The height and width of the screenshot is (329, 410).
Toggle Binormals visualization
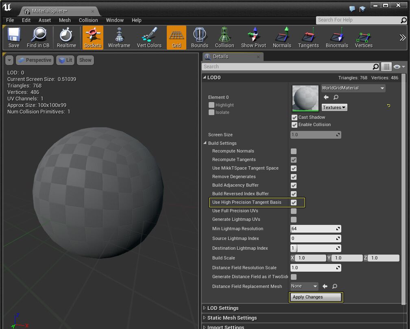[337, 37]
